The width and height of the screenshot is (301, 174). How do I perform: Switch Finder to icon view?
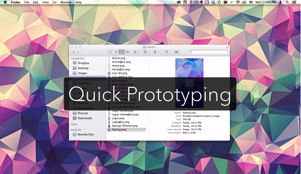click(110, 52)
